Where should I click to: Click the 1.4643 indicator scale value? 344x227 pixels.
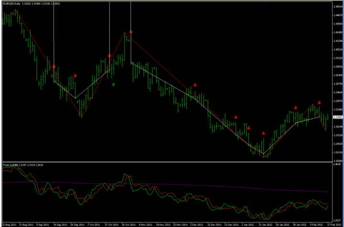pos(337,164)
